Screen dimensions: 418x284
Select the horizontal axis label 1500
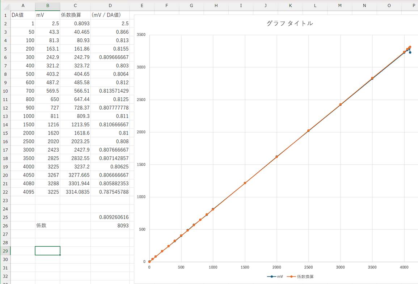coord(245,267)
